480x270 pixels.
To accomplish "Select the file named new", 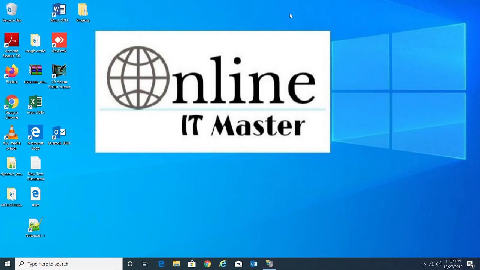I will 35,197.
